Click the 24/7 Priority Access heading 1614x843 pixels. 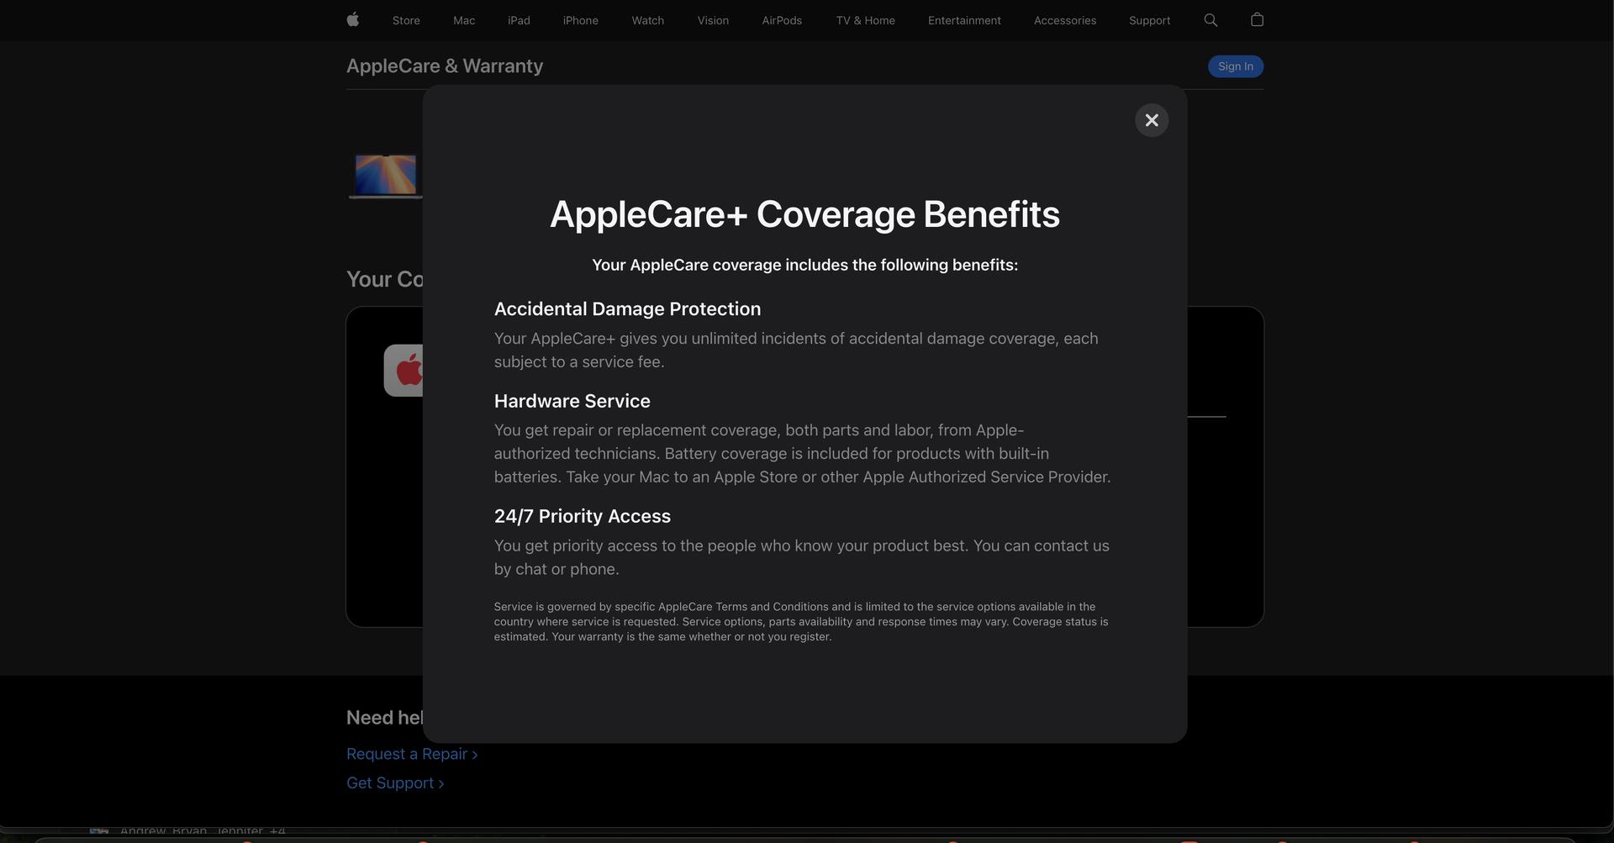click(583, 516)
